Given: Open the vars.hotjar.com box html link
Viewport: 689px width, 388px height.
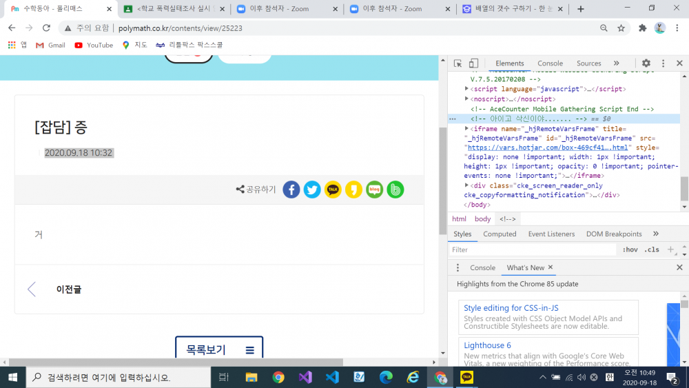Looking at the screenshot, I should tap(549, 147).
